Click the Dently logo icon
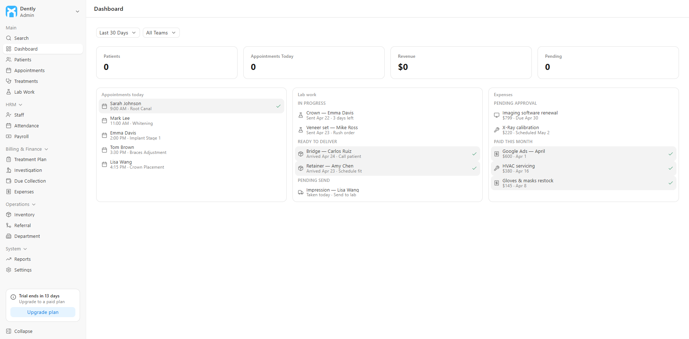Screen dimensions: 689x339 click(x=11, y=11)
